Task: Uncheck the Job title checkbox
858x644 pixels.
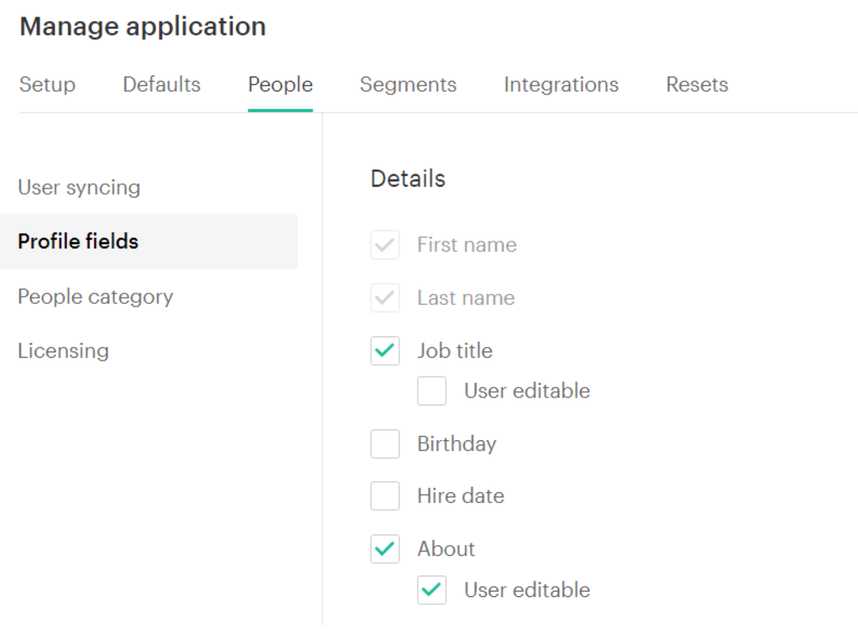Action: tap(385, 351)
